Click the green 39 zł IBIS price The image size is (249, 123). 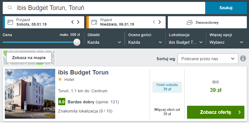click(x=215, y=90)
